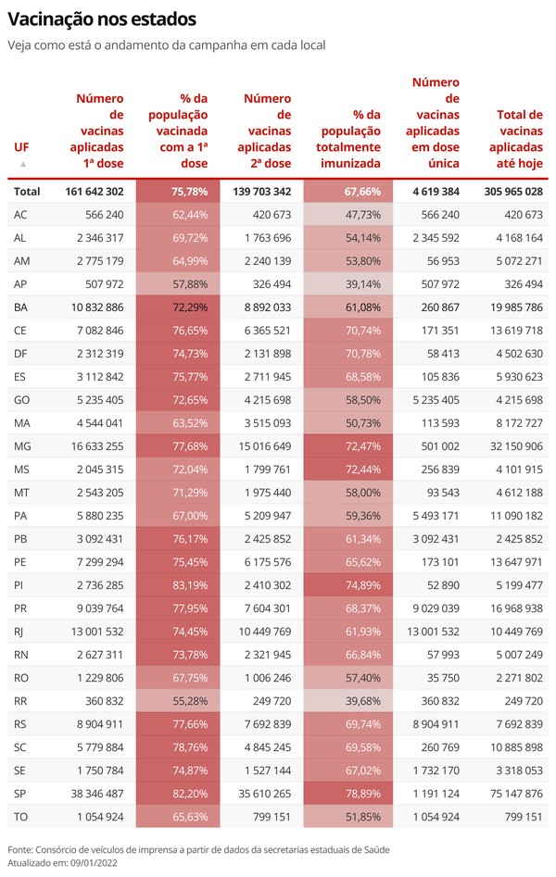Image resolution: width=556 pixels, height=877 pixels.
Task: Select the RR 55,28% first dose cell
Action: (178, 701)
